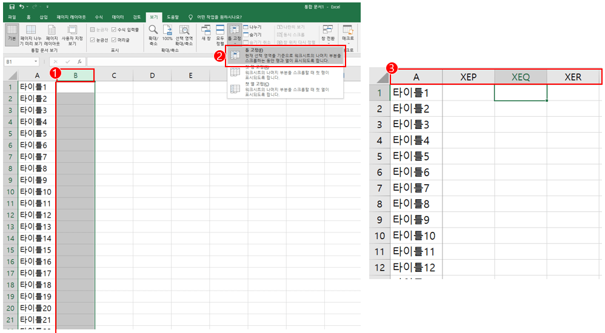Click the 어떤 작업을 원하시나요 search box
Image resolution: width=605 pixels, height=333 pixels.
click(219, 17)
